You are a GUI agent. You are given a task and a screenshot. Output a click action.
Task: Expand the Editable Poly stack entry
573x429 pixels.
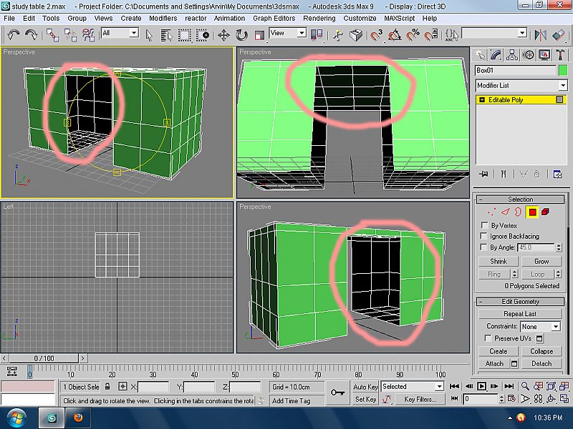482,100
